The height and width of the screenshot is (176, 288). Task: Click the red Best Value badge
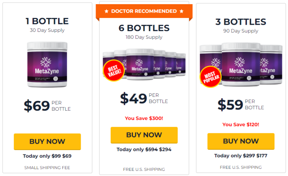click(114, 71)
